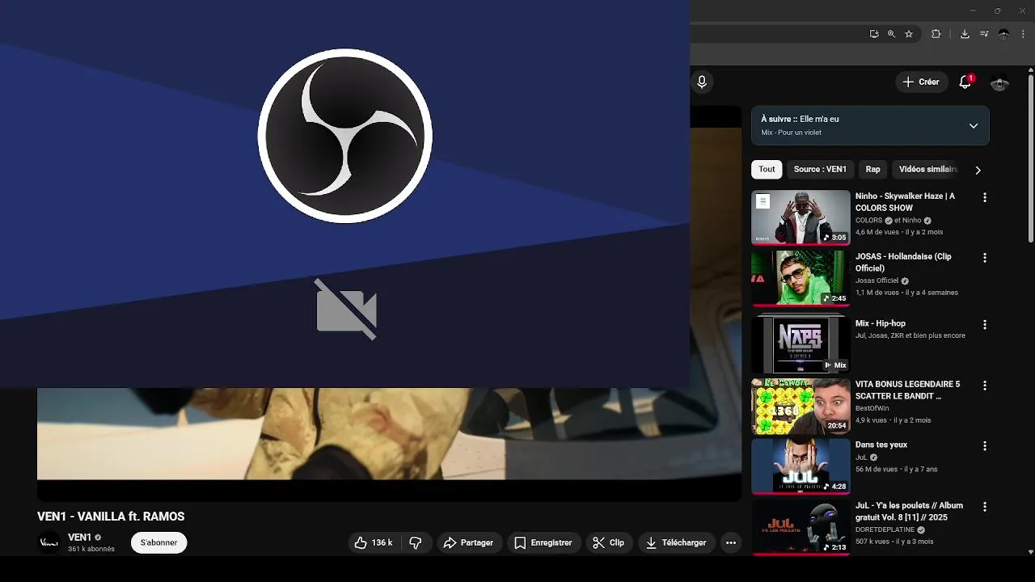
Task: Click the install app icon in address bar
Action: point(874,34)
